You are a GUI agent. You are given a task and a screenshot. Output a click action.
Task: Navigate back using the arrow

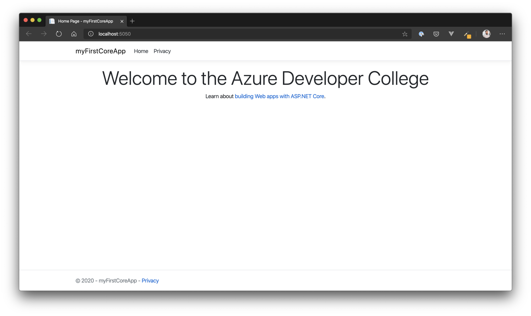click(29, 34)
